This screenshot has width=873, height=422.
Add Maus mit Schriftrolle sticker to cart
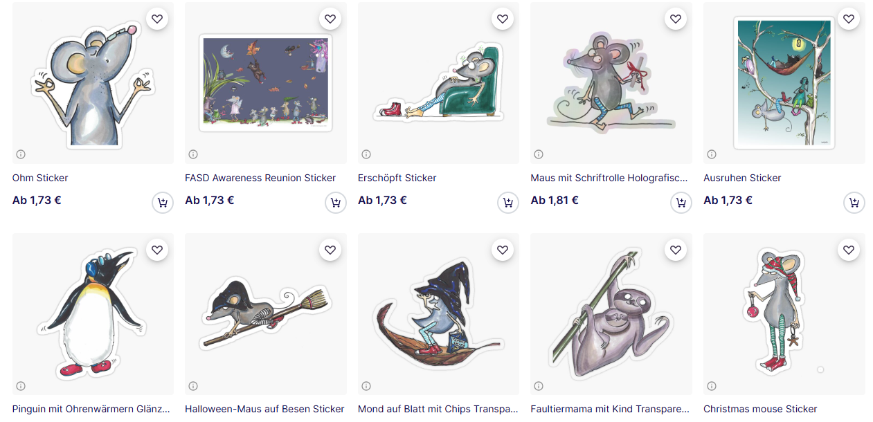[681, 203]
